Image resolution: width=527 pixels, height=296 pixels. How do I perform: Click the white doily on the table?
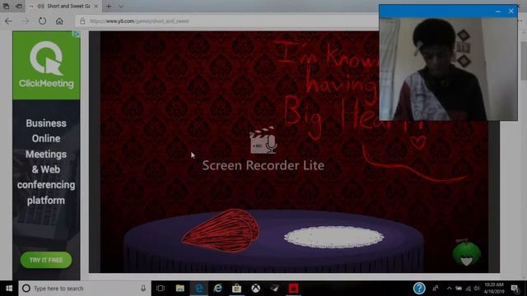(333, 237)
